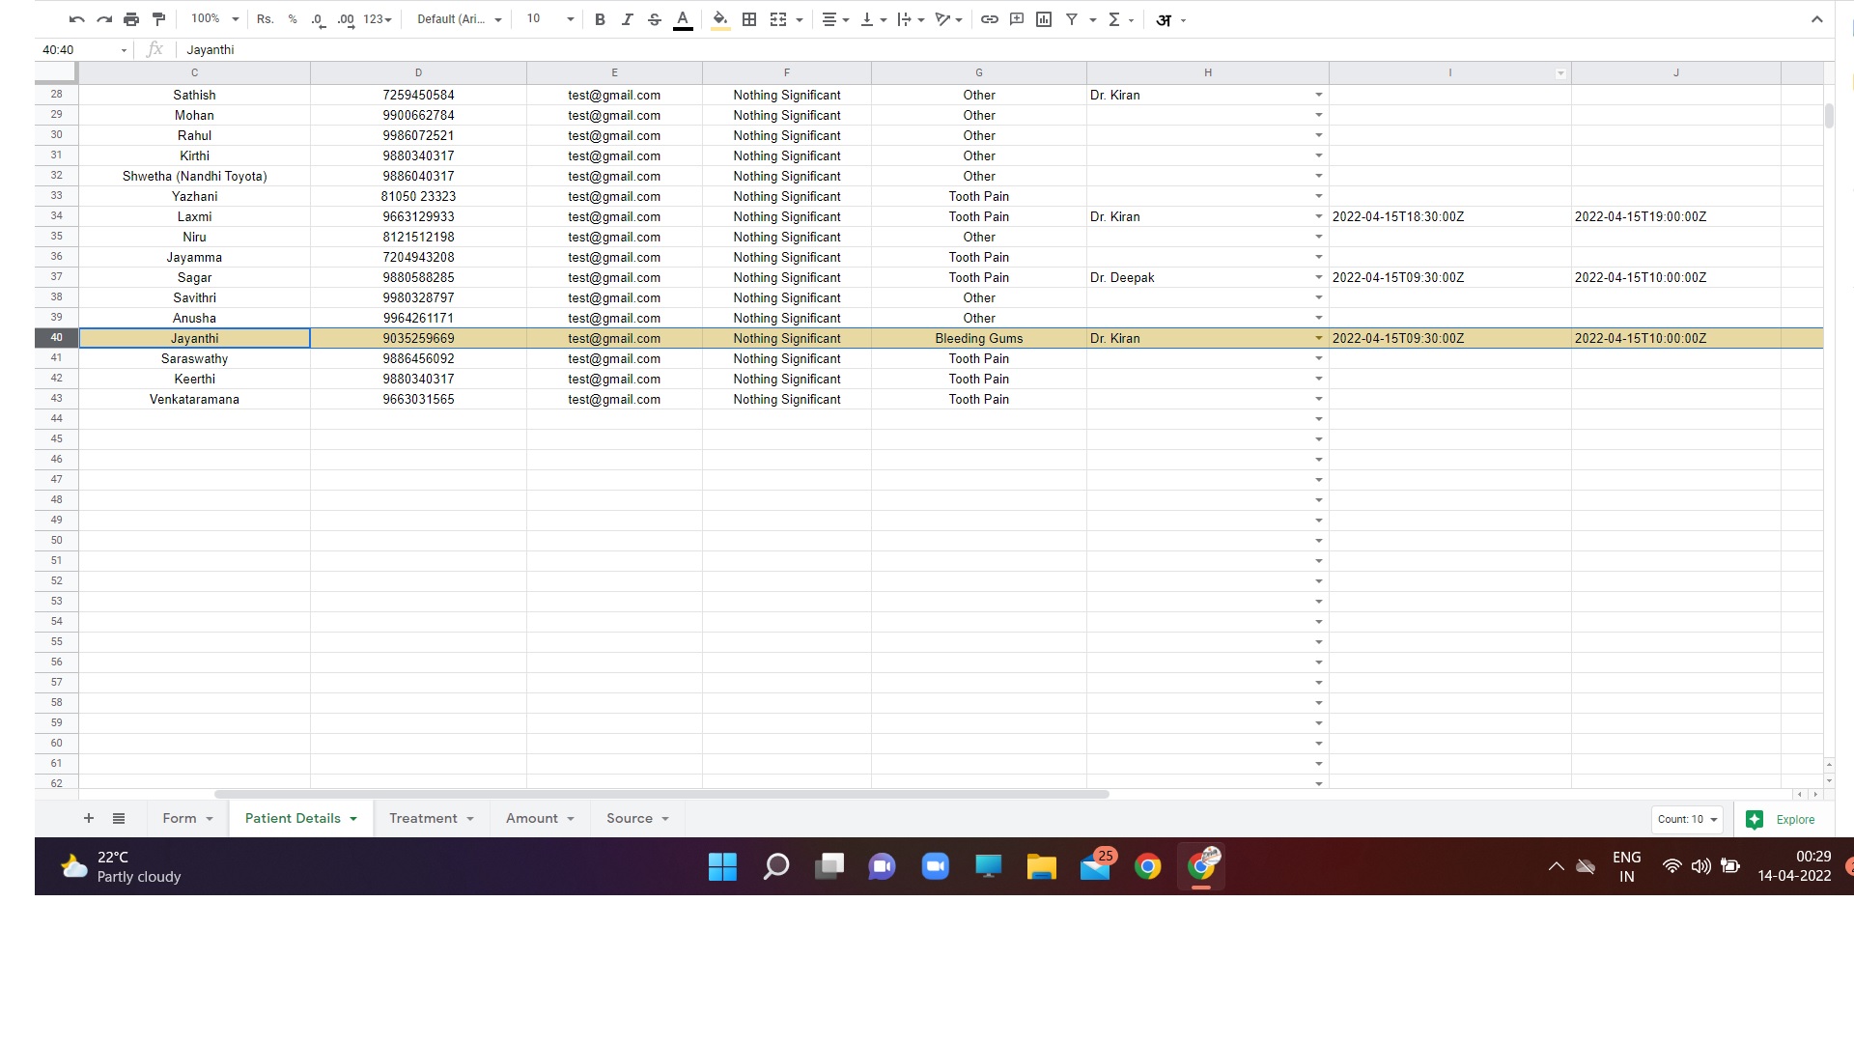This screenshot has height=1043, width=1854.
Task: Select cell Shwetha (Nandhi Toyota)
Action: pos(194,176)
